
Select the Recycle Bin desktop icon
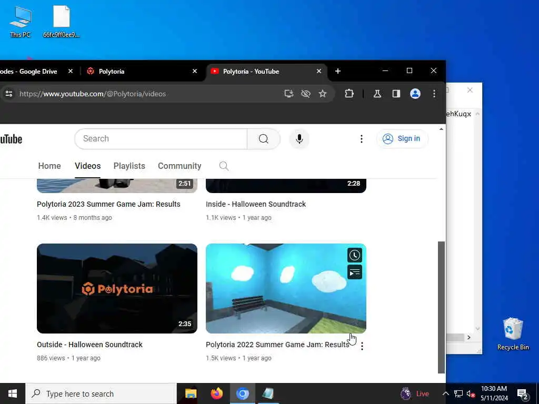point(513,334)
